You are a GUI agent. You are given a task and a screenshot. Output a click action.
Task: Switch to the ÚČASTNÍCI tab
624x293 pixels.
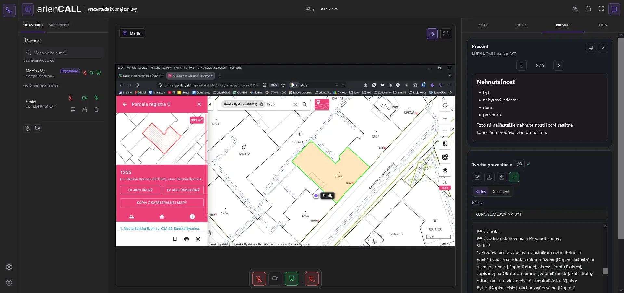[x=33, y=25]
